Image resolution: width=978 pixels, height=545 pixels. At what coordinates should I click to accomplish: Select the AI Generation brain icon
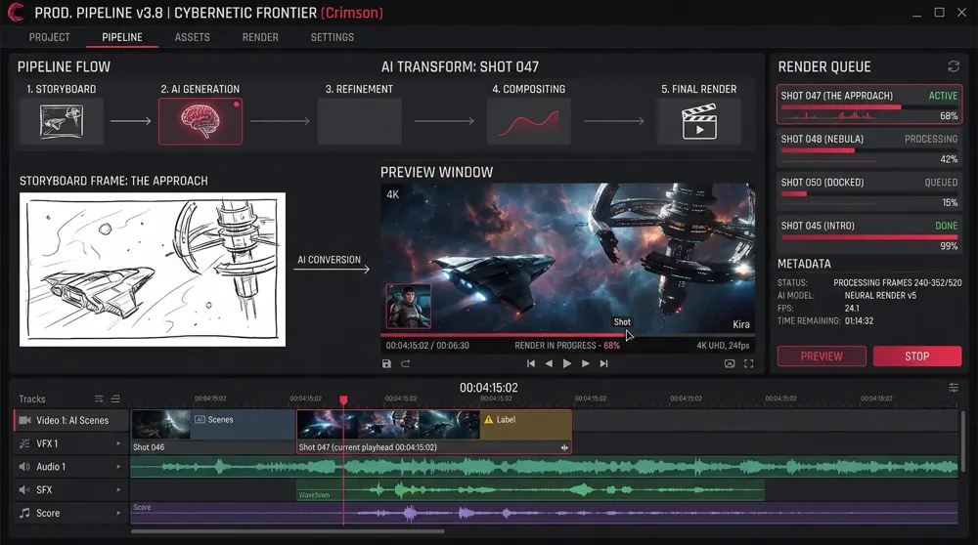pos(200,121)
